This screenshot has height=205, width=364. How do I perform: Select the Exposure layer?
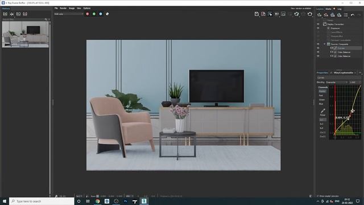(x=335, y=28)
